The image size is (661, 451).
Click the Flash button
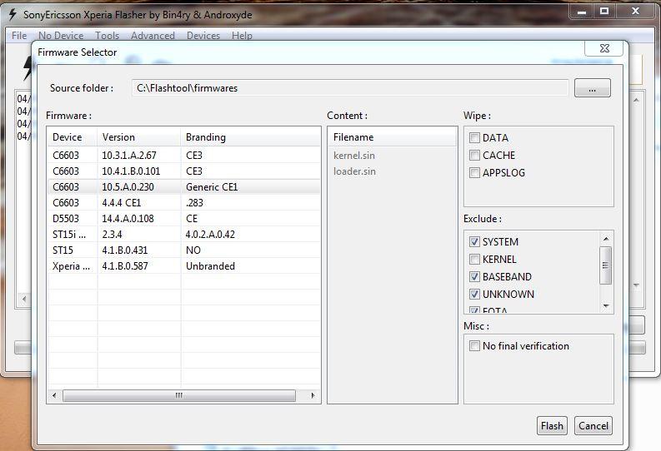tap(553, 426)
